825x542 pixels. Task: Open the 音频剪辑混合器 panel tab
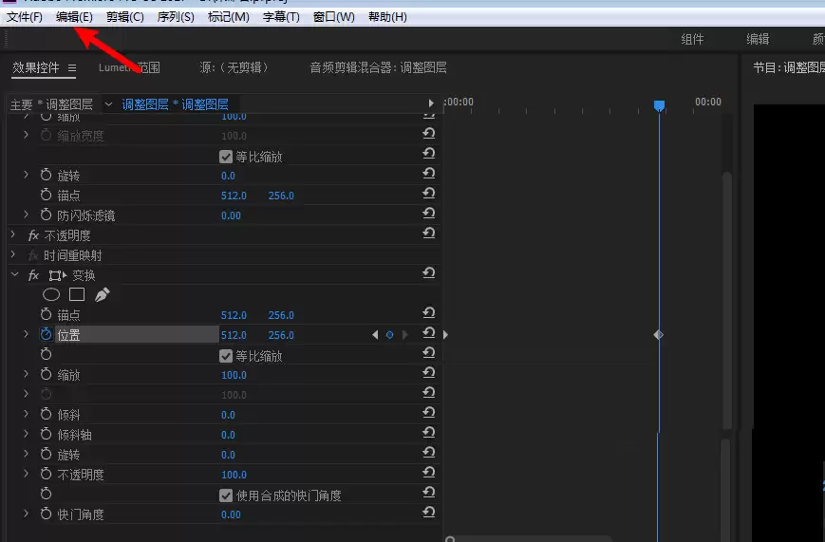click(x=378, y=67)
